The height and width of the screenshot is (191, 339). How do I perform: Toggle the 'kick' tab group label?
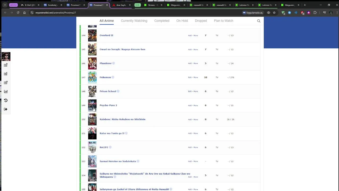pos(137,5)
